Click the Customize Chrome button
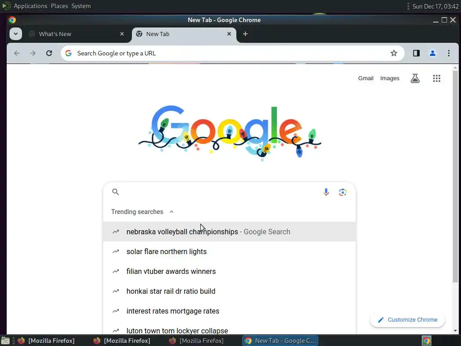461x346 pixels. (x=407, y=320)
